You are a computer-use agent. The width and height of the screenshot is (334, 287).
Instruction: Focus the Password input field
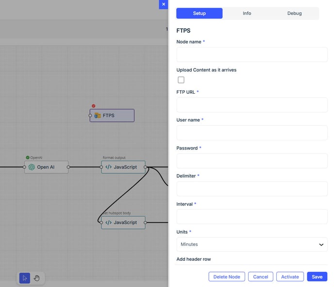252,161
